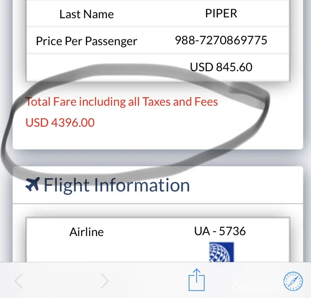This screenshot has width=311, height=298.
Task: Select the PIPER last name value
Action: tap(221, 14)
